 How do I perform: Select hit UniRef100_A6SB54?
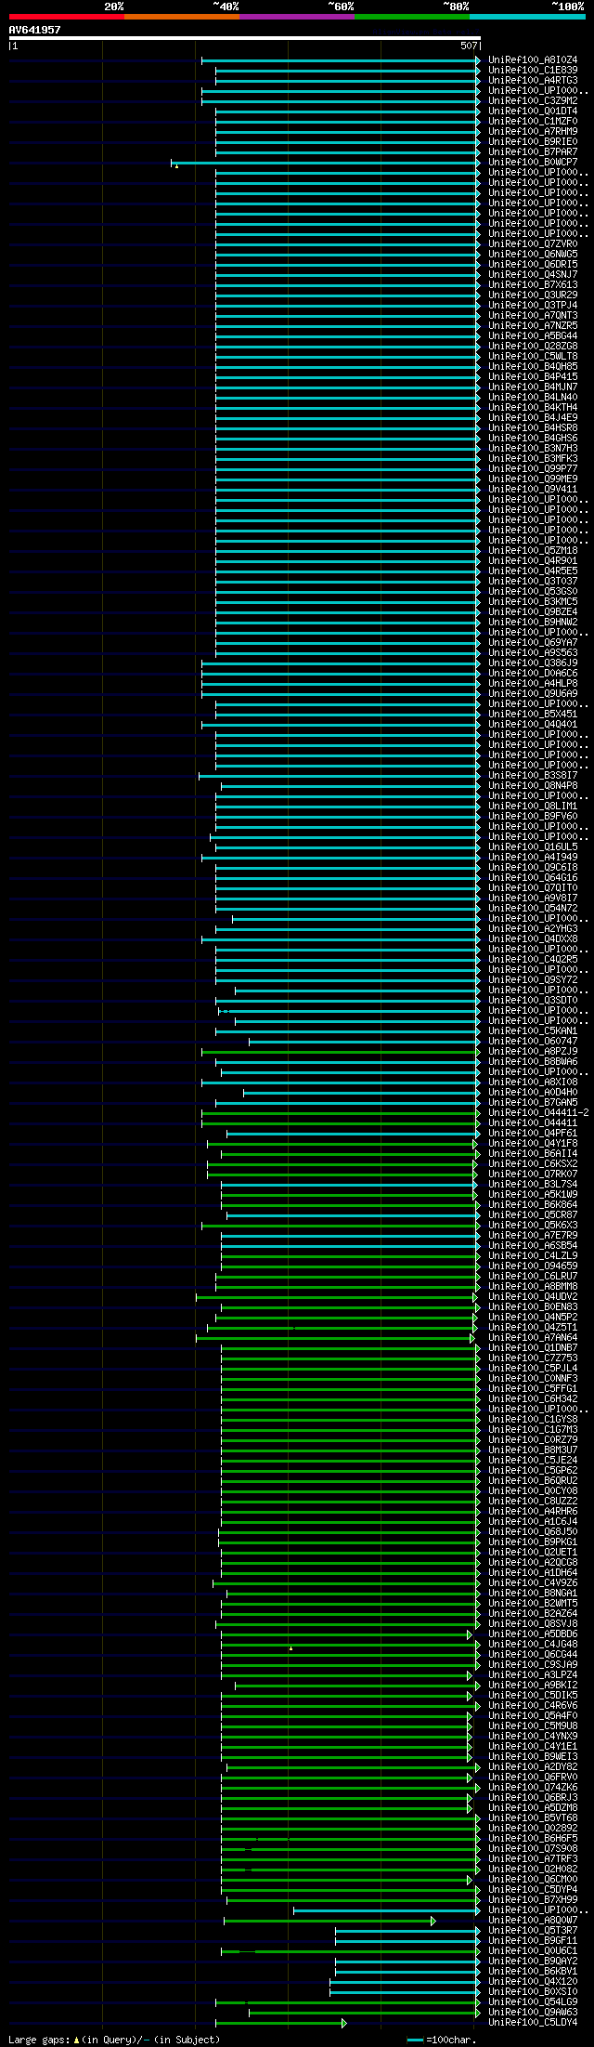pos(533,1246)
